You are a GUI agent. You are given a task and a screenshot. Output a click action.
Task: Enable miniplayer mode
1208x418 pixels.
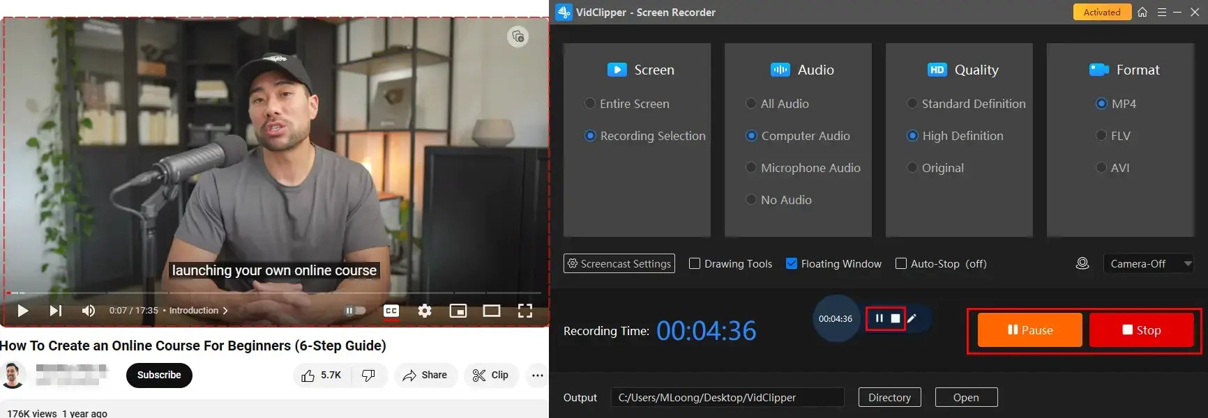pyautogui.click(x=458, y=311)
